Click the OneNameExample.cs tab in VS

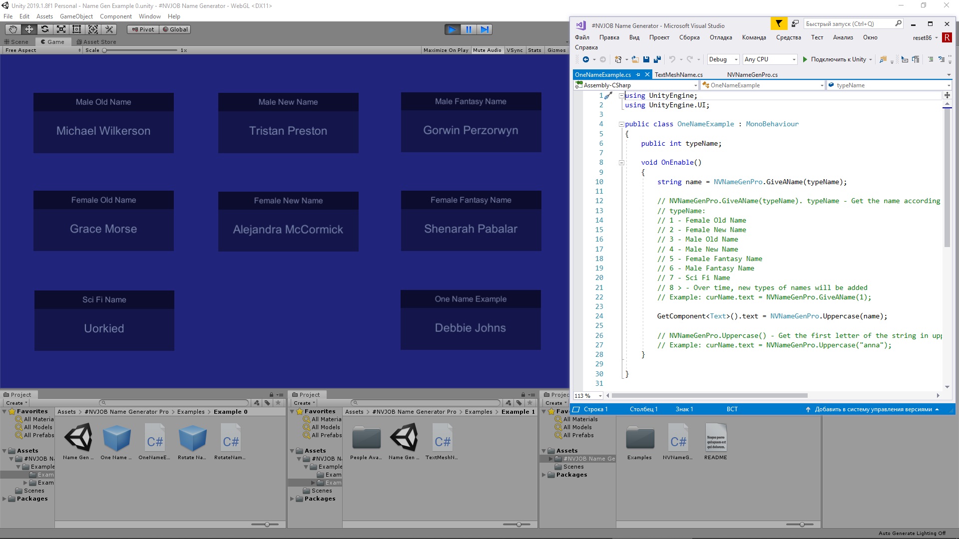603,74
